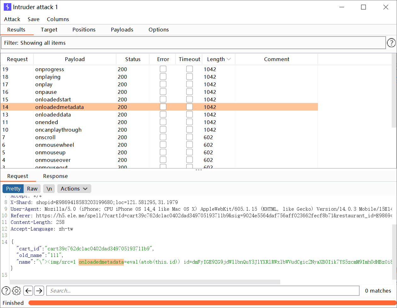Select the onpause result row
The image size is (397, 308).
[159, 92]
